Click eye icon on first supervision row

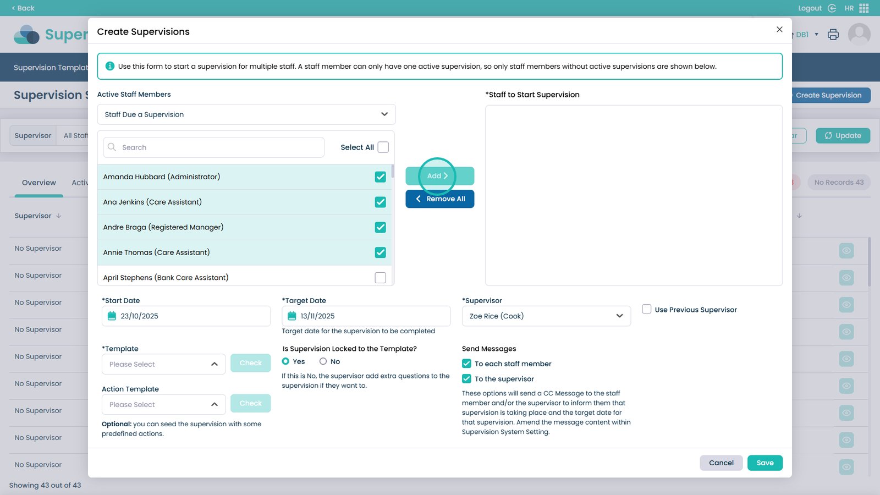click(x=846, y=251)
